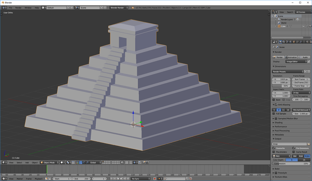Open the No Sync dropdown
The image size is (312, 181).
[141, 179]
